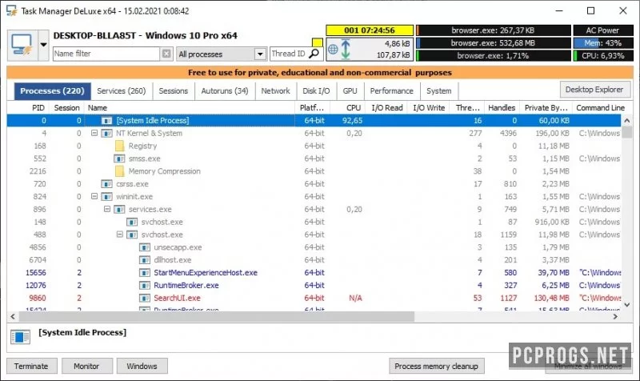The image size is (640, 381).
Task: Open the Performance tab
Action: click(391, 90)
